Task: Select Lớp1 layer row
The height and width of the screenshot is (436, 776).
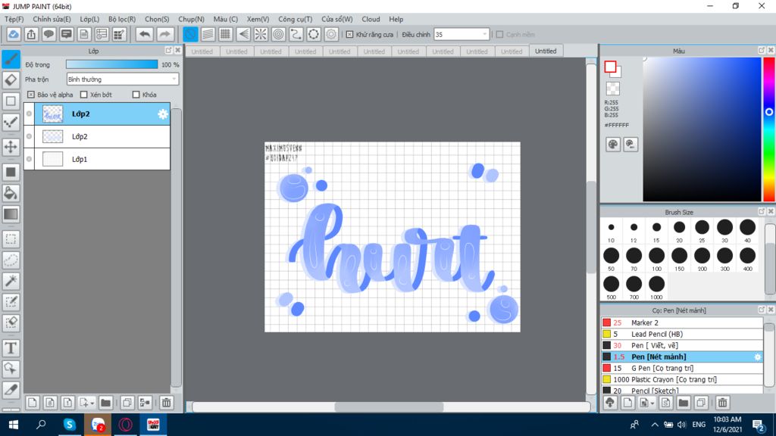Action: (x=97, y=159)
